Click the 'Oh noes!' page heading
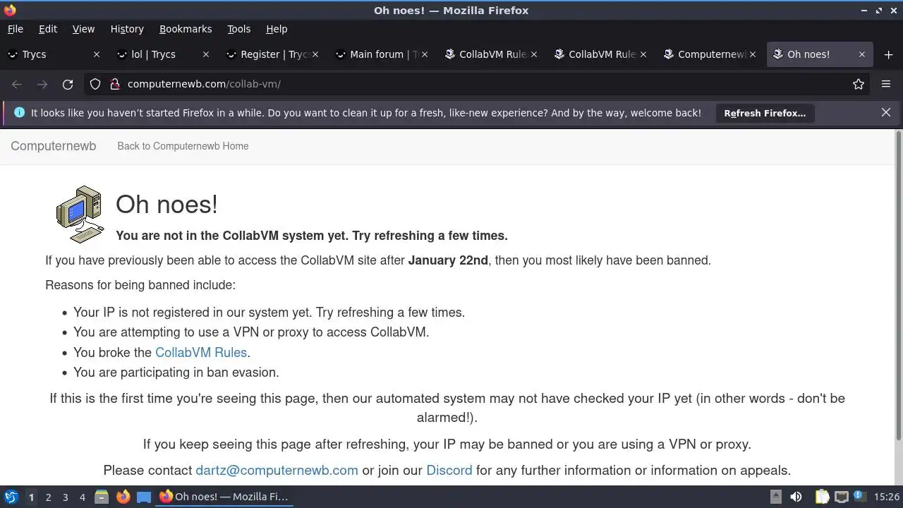This screenshot has width=903, height=508. pos(166,204)
